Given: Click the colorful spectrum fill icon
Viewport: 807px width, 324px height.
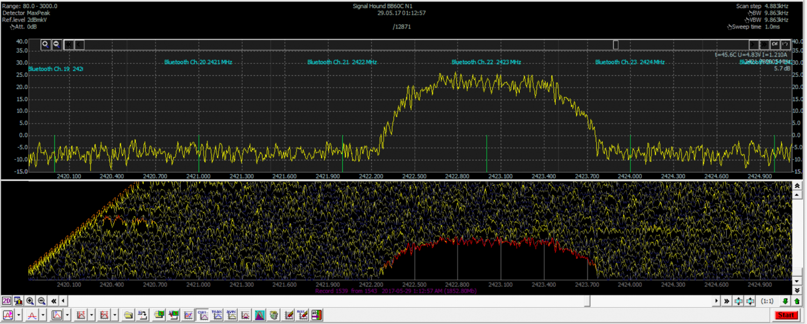Looking at the screenshot, I should point(259,315).
